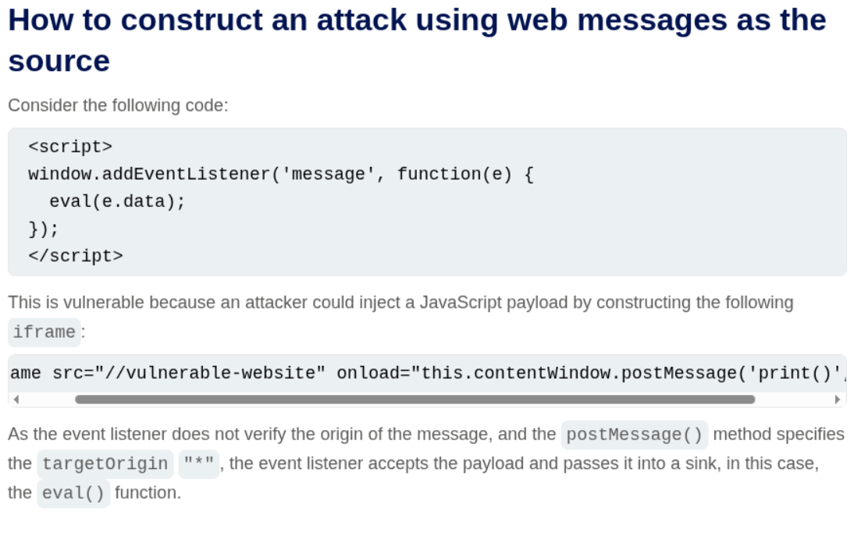
Task: Click the 'Consider the following code:' text
Action: tap(118, 105)
